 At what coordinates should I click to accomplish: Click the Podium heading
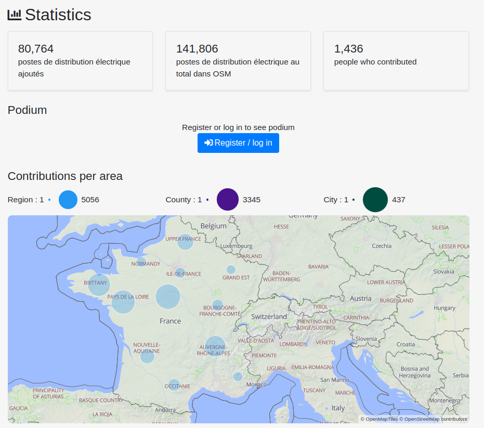(27, 110)
